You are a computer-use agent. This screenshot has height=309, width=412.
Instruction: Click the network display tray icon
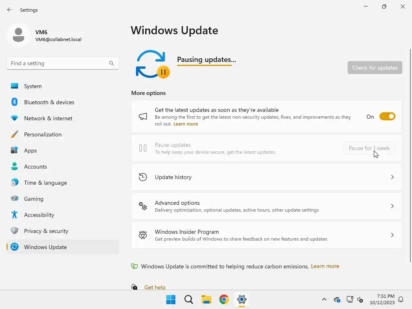pos(350,299)
